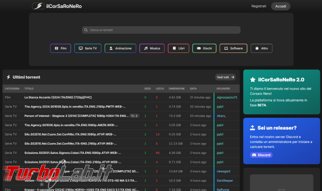Click the leech count 15
This screenshot has width=322, height=191.
(158, 135)
